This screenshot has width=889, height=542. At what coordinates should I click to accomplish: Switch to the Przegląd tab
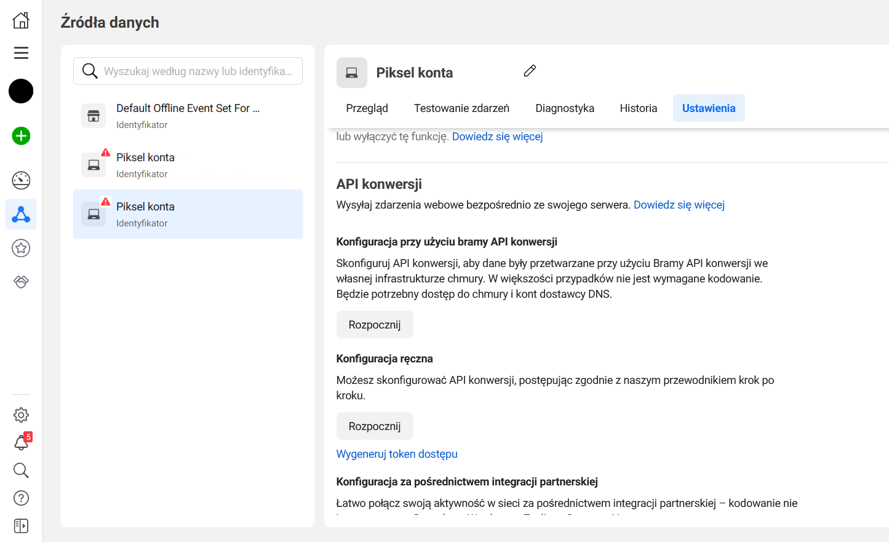pos(367,108)
